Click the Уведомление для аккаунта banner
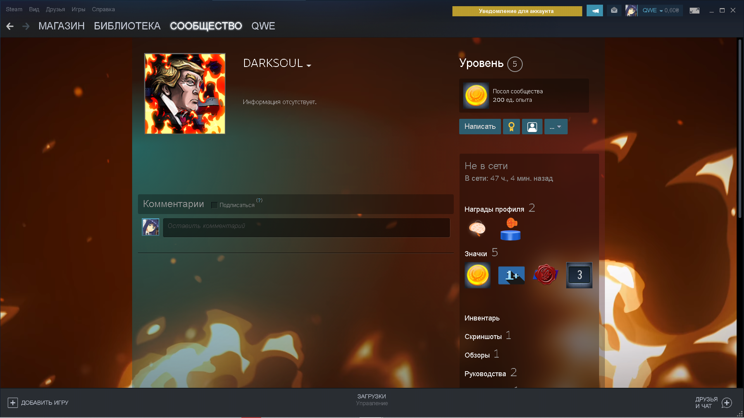Image resolution: width=744 pixels, height=418 pixels. point(517,11)
